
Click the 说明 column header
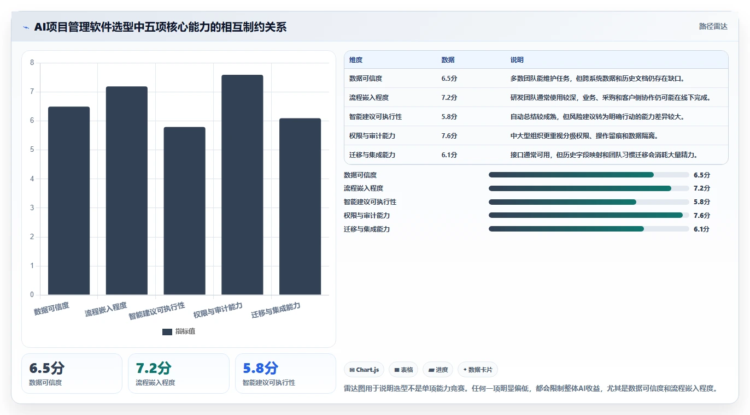click(517, 60)
